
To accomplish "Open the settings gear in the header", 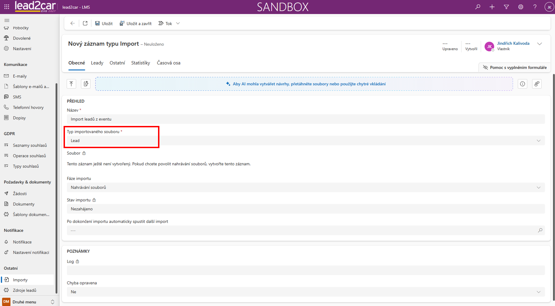I will 521,7.
